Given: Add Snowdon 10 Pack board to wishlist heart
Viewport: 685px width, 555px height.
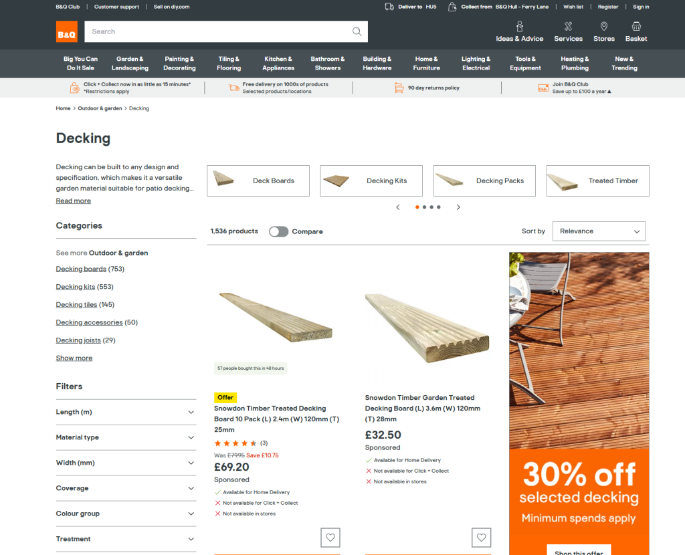Looking at the screenshot, I should click(x=330, y=538).
